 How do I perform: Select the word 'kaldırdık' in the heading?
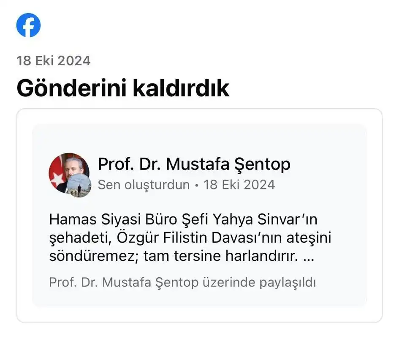pyautogui.click(x=181, y=88)
